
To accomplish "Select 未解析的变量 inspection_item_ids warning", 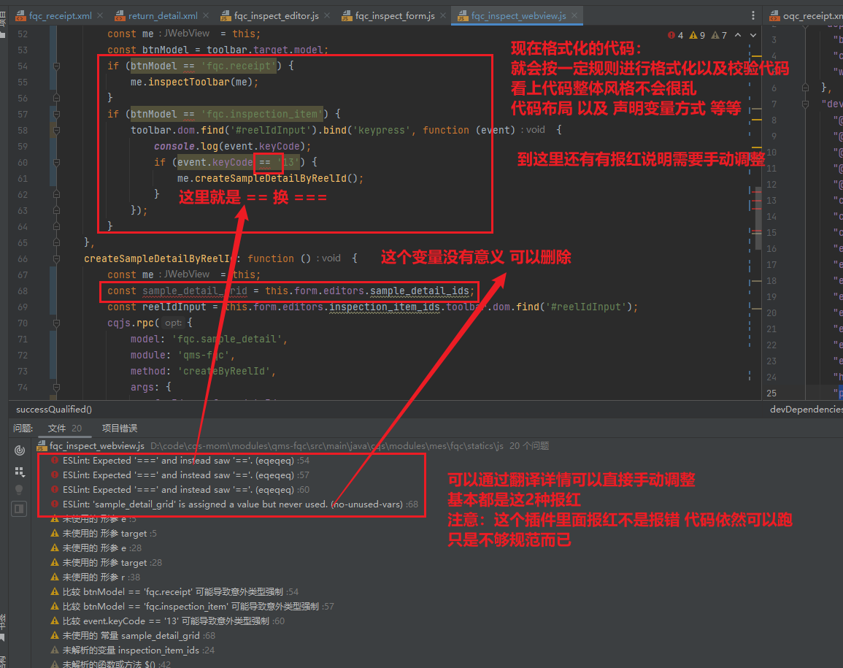I will coord(132,650).
